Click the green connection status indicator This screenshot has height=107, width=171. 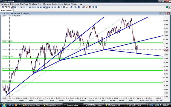tap(167, 7)
